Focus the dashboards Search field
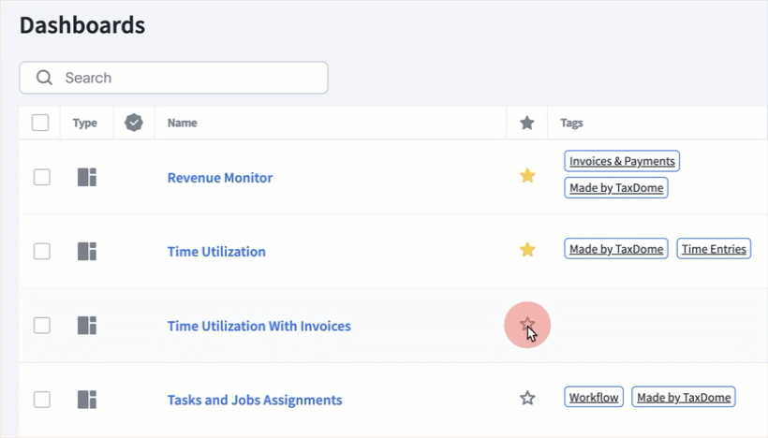 click(187, 78)
